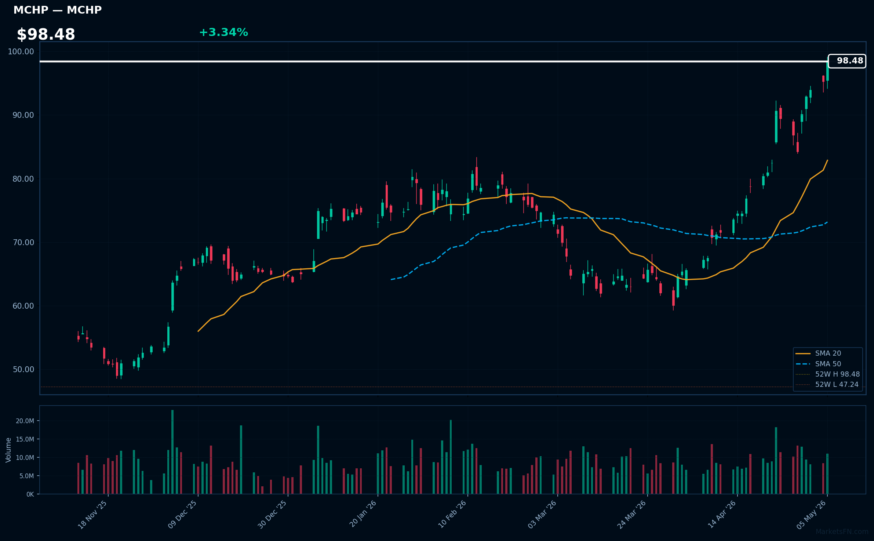Click the MCHP — MCHP chart title
874x541 pixels.
58,10
